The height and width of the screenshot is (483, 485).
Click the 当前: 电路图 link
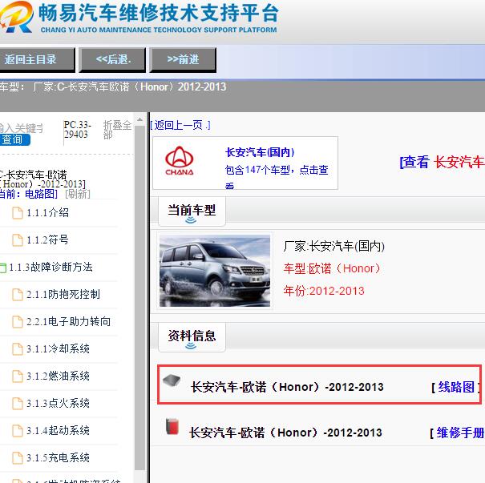(x=28, y=194)
